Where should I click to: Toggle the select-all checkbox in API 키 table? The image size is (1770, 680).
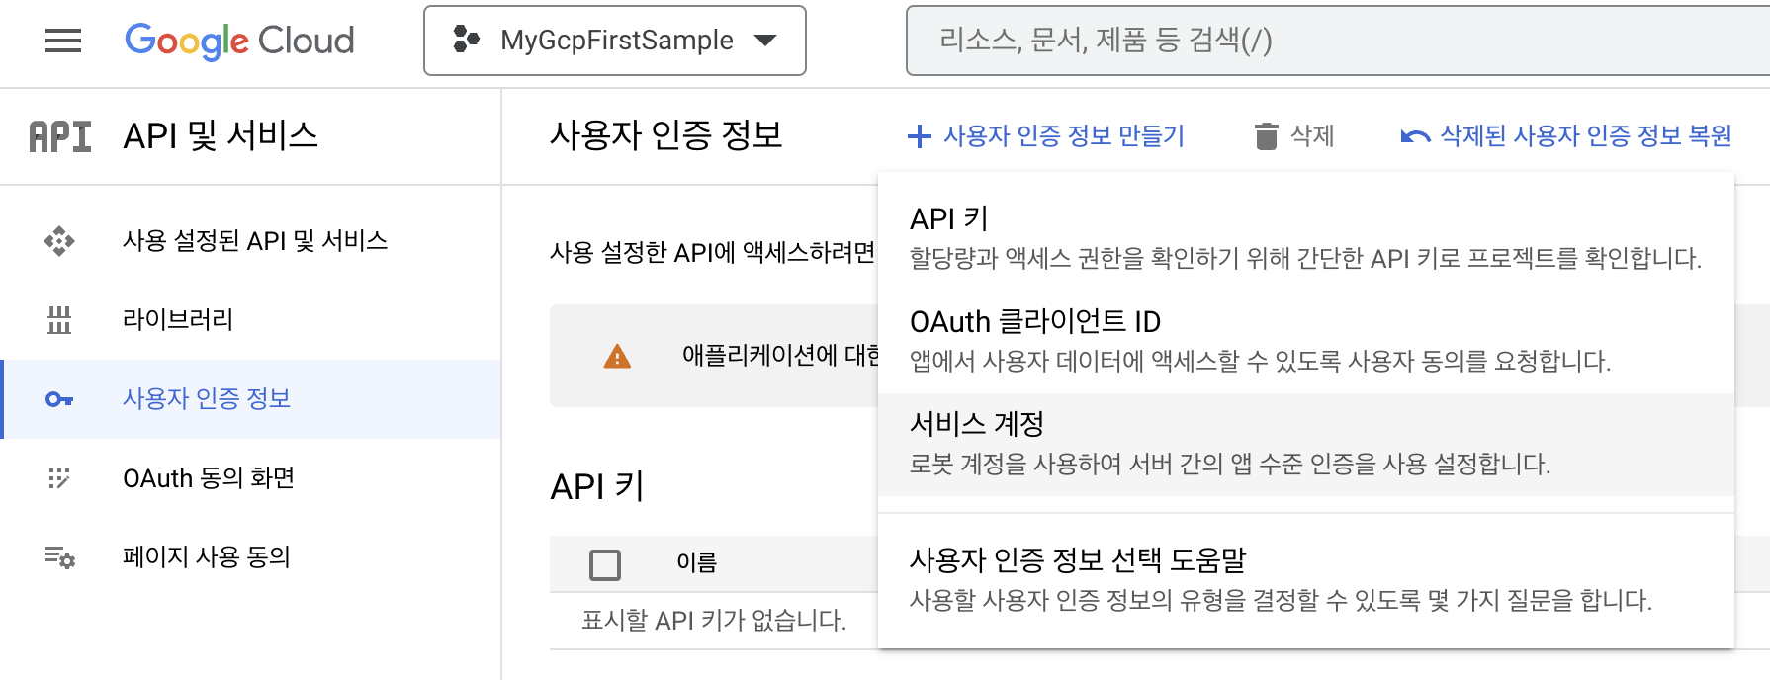point(605,564)
